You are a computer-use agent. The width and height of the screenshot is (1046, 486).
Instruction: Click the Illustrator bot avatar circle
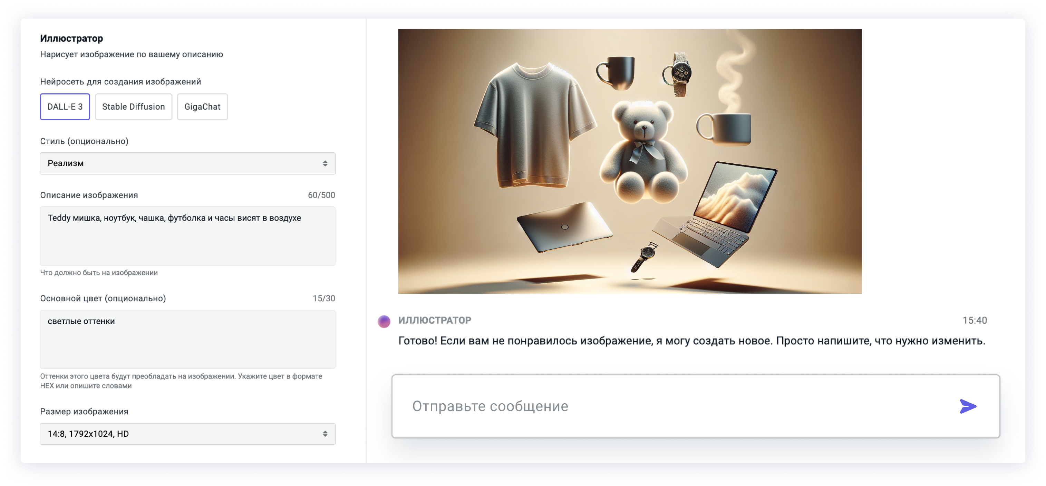pyautogui.click(x=384, y=322)
